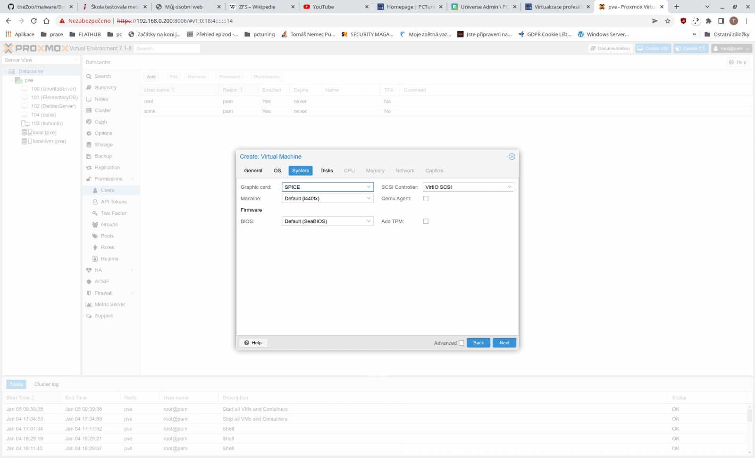755x458 pixels.
Task: Open the root@pam user menu
Action: pyautogui.click(x=731, y=49)
